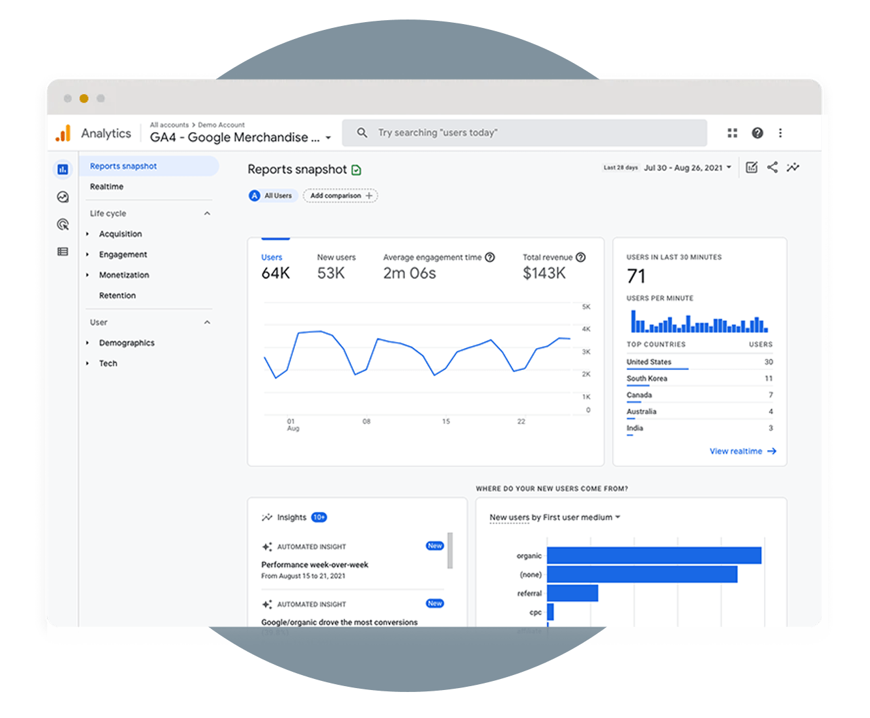Select the Average engagement time metric tab
Viewport: 870px width, 718px height.
tap(439, 268)
